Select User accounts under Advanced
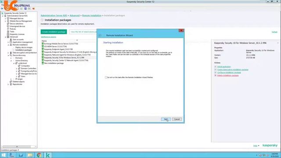 (x=18, y=39)
